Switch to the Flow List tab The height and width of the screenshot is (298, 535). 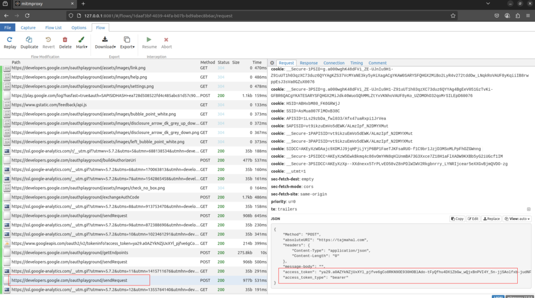pyautogui.click(x=53, y=28)
